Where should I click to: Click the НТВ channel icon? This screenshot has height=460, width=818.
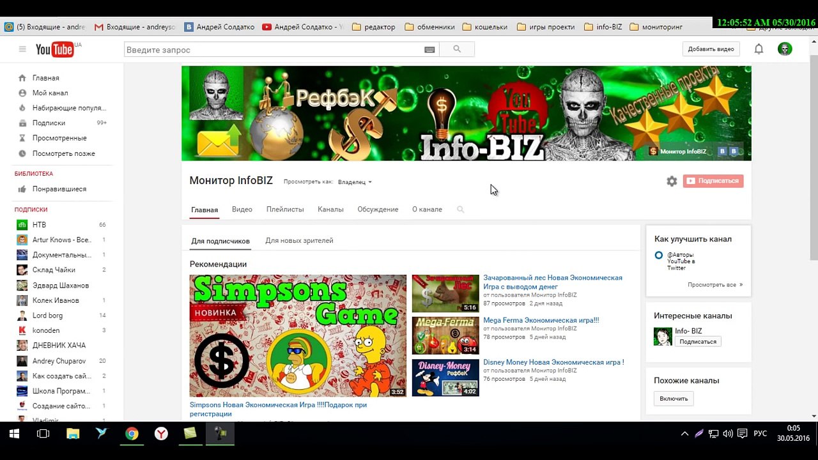coord(22,225)
